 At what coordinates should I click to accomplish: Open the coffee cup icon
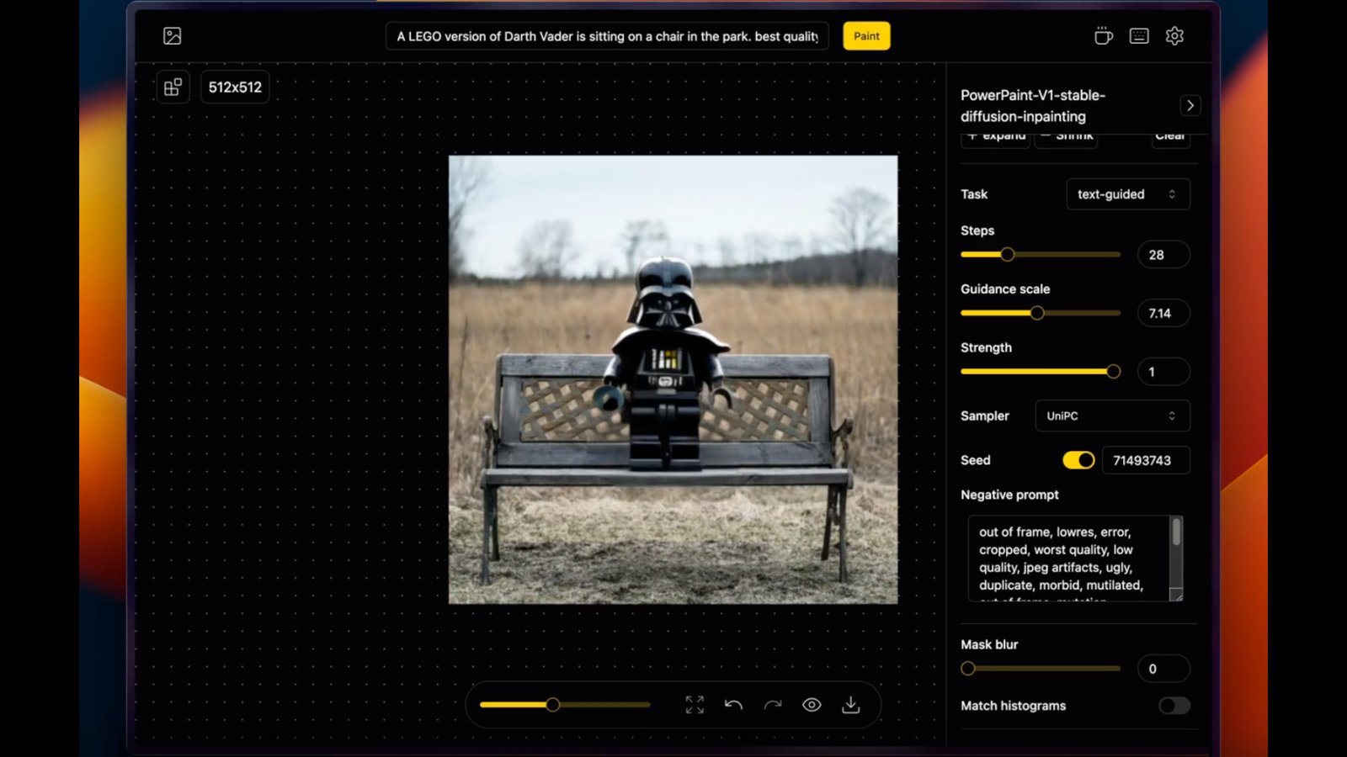tap(1103, 36)
